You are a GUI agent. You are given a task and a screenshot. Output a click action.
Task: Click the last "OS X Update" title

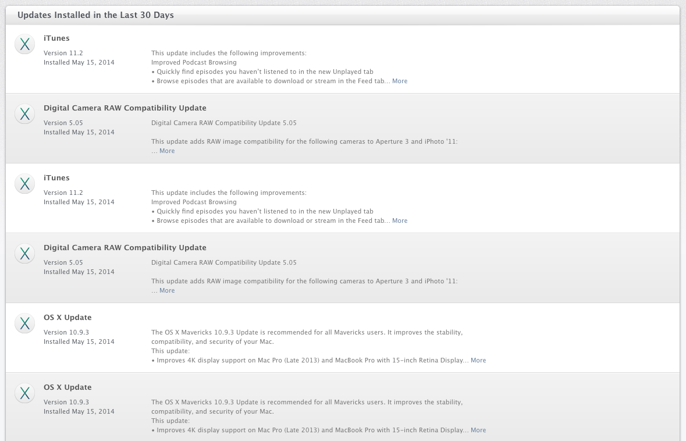(x=67, y=387)
